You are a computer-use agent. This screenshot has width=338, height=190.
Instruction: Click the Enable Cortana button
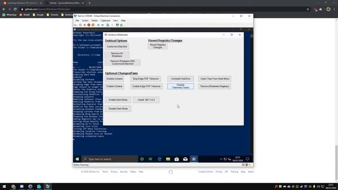(x=115, y=87)
